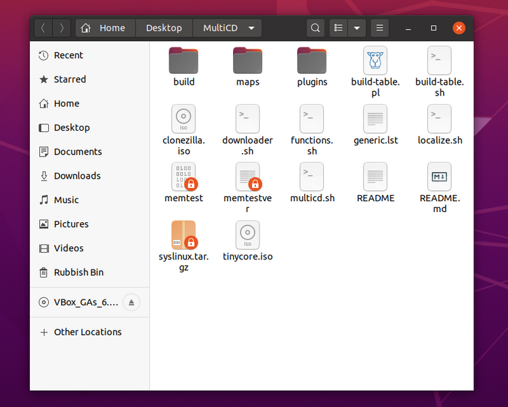Open the hamburger main menu
508x407 pixels.
coord(380,28)
